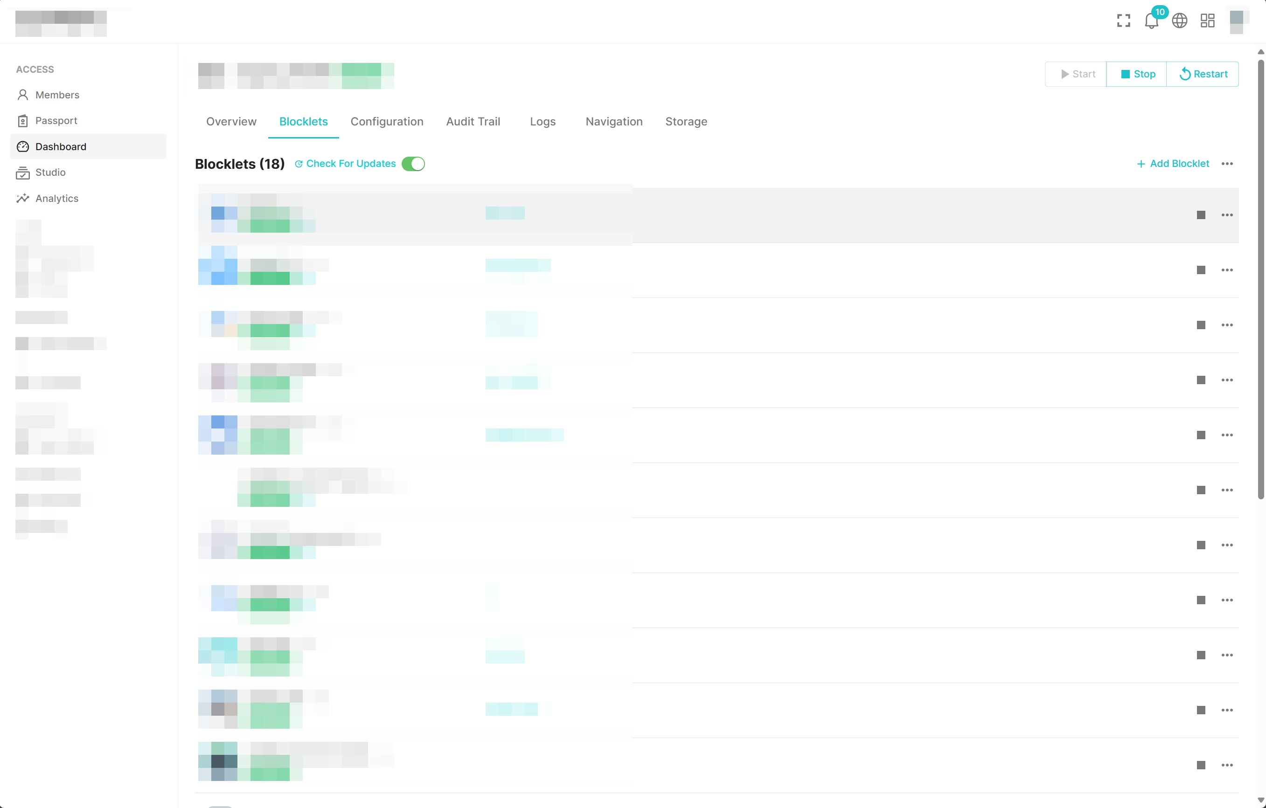Click the Analytics icon in the sidebar

[22, 198]
